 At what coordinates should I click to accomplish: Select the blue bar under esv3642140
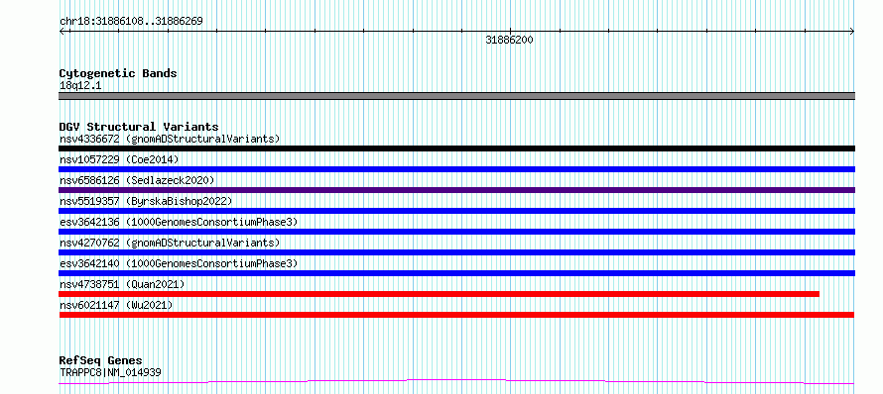(x=456, y=273)
